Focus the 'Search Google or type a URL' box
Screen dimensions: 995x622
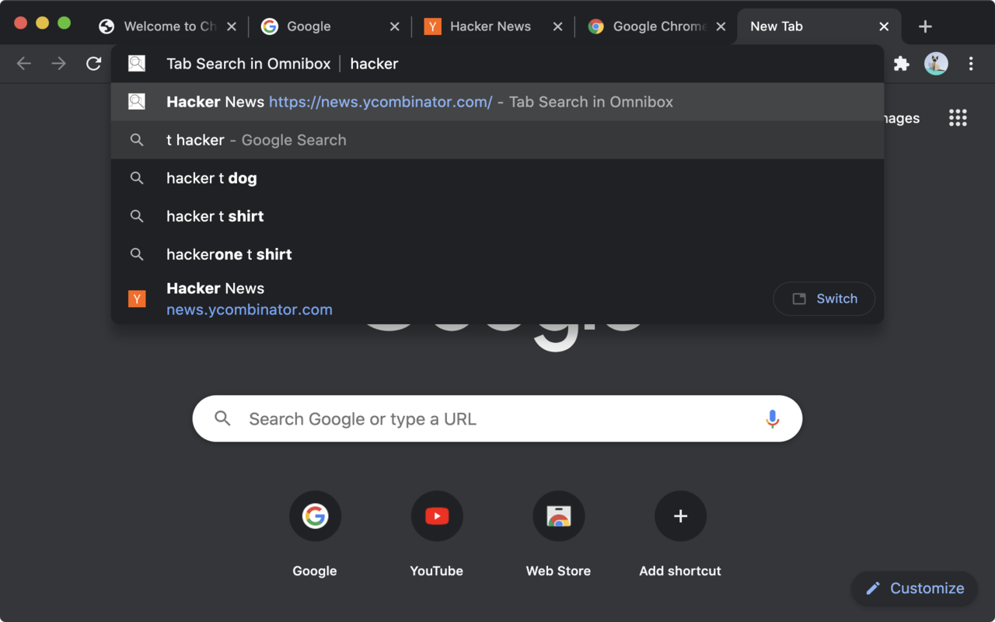[x=497, y=419]
